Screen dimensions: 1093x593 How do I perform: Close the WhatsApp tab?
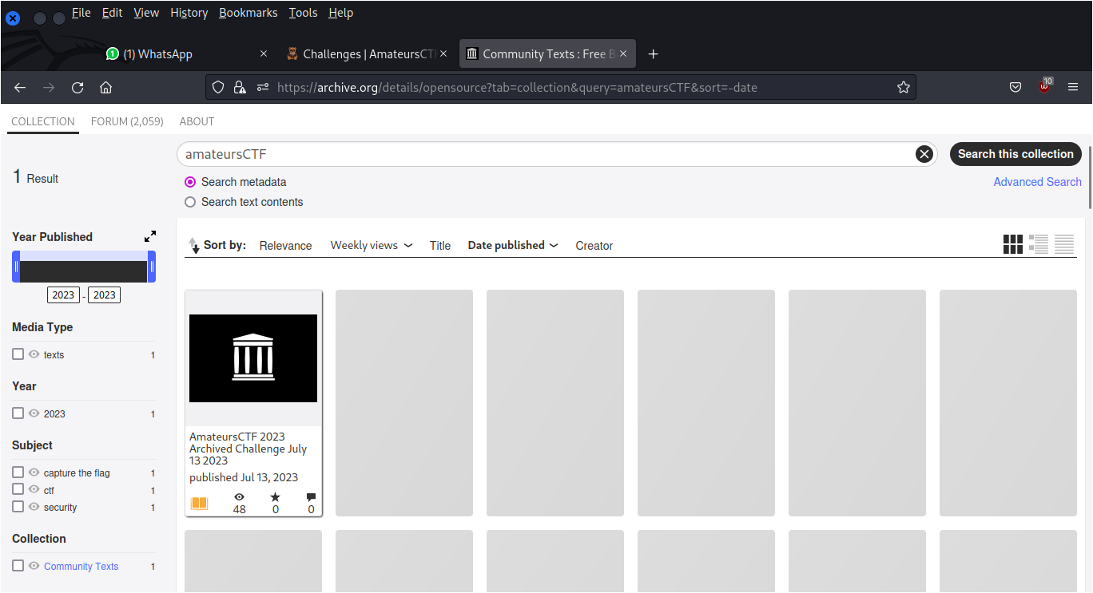point(264,53)
